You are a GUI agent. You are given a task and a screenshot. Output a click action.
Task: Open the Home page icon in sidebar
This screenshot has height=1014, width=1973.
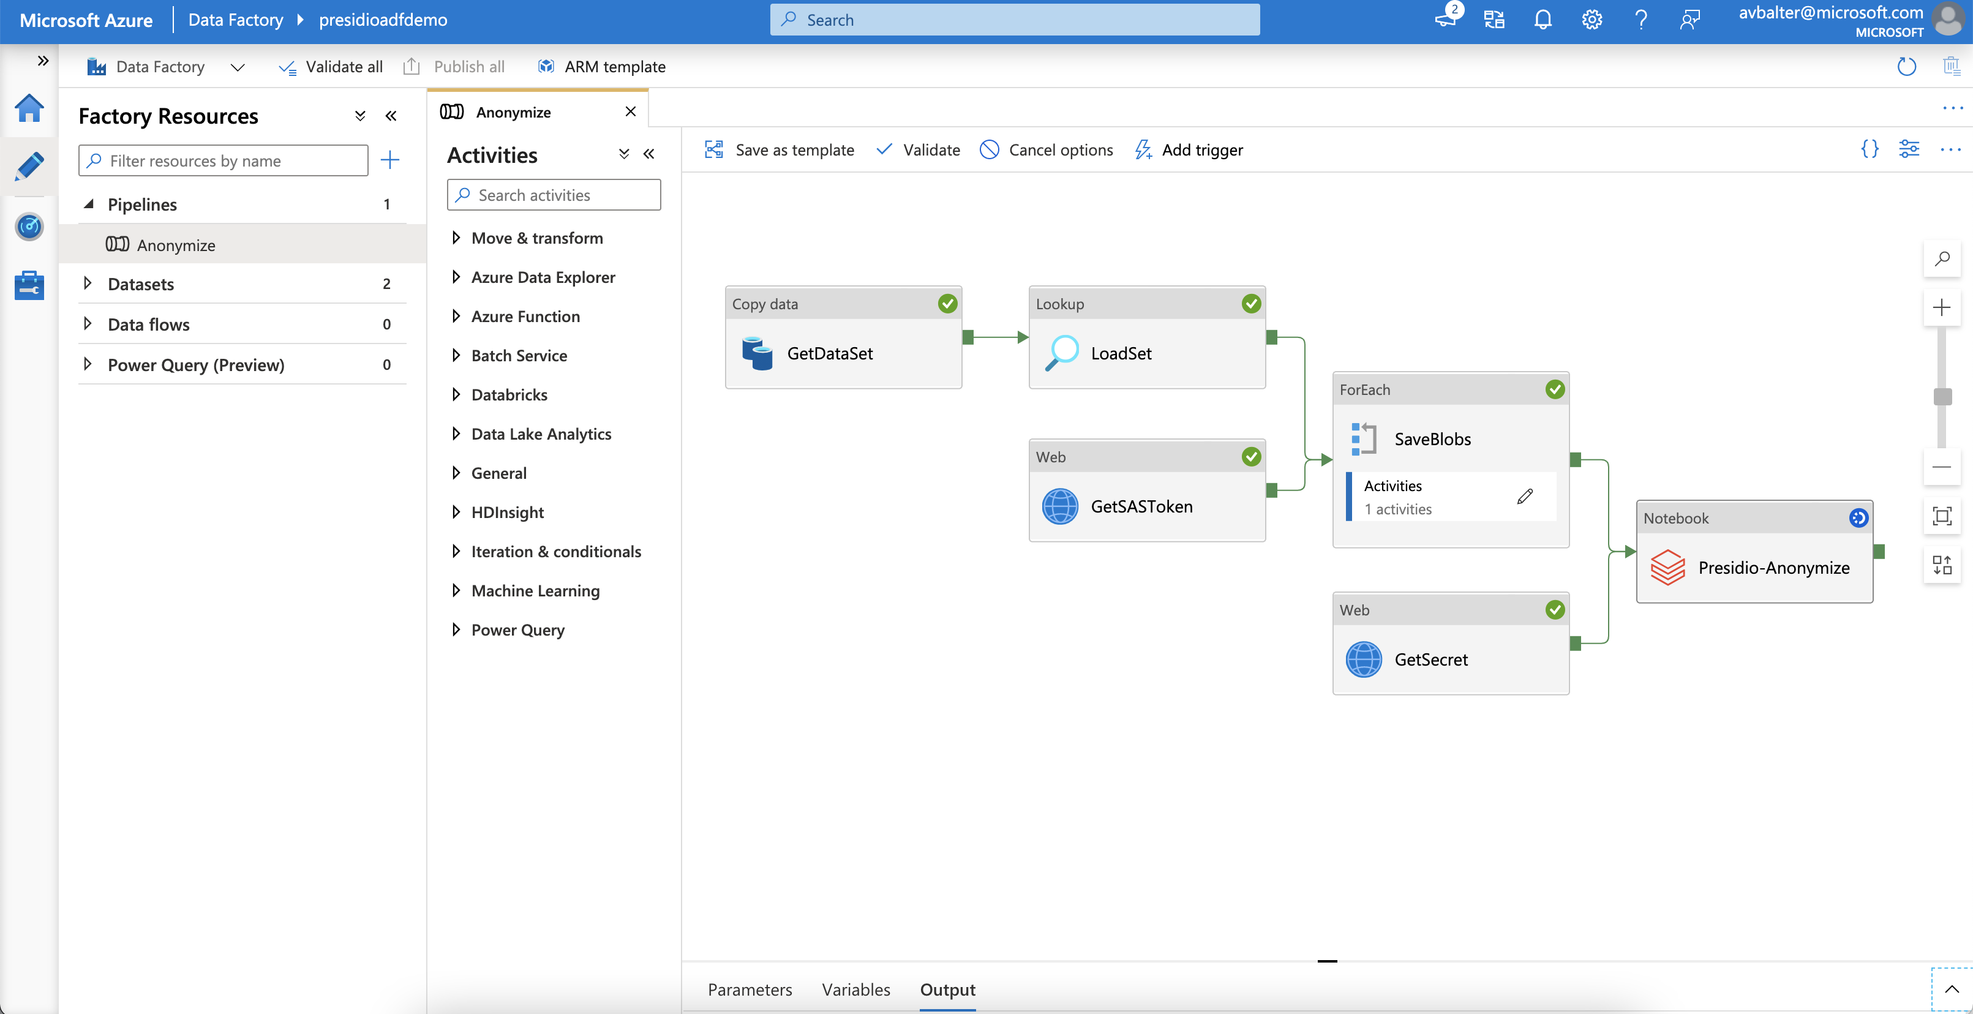(29, 108)
